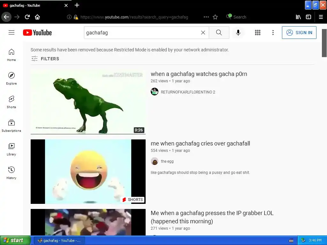Open the third blurry video thumbnail
Image resolution: width=327 pixels, height=245 pixels.
click(x=88, y=222)
